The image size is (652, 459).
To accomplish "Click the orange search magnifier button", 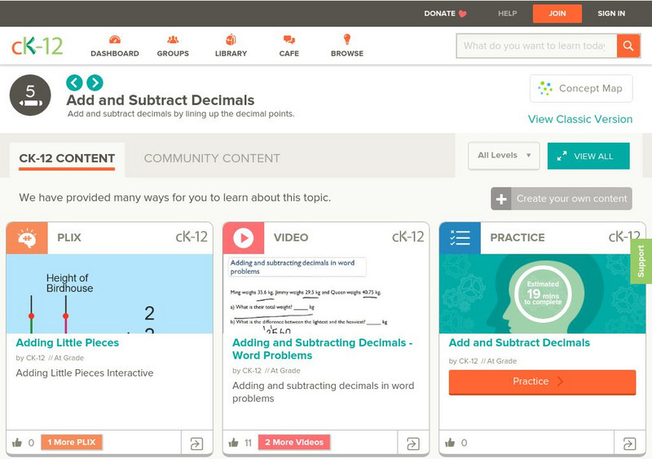I will click(x=628, y=46).
